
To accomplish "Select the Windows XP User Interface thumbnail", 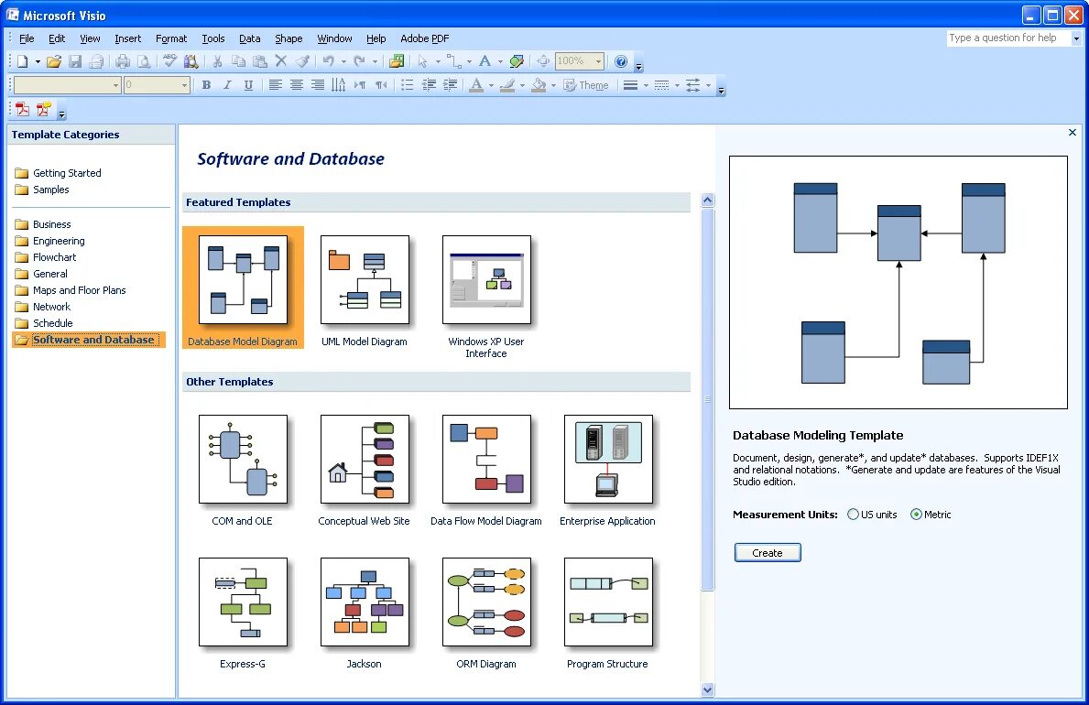I will (x=486, y=280).
